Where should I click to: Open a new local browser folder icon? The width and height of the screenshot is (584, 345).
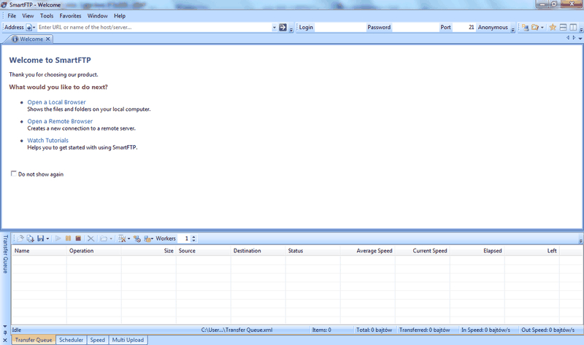[x=535, y=27]
